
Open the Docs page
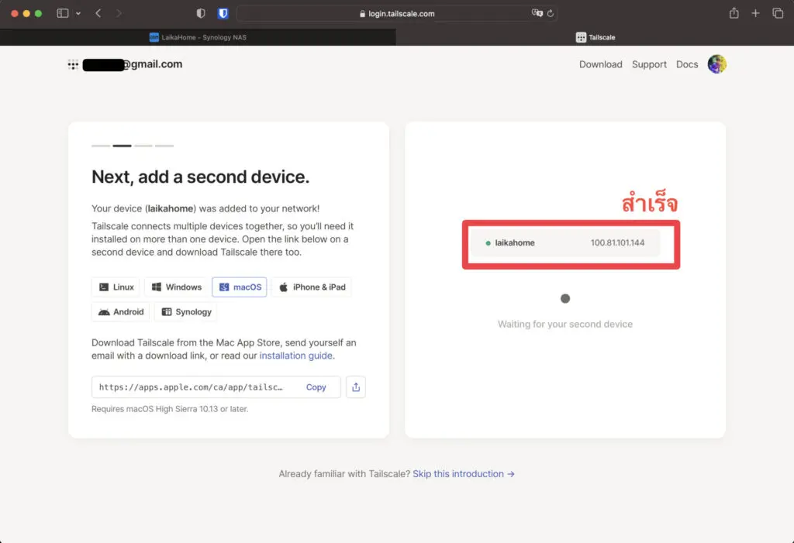[x=687, y=64]
